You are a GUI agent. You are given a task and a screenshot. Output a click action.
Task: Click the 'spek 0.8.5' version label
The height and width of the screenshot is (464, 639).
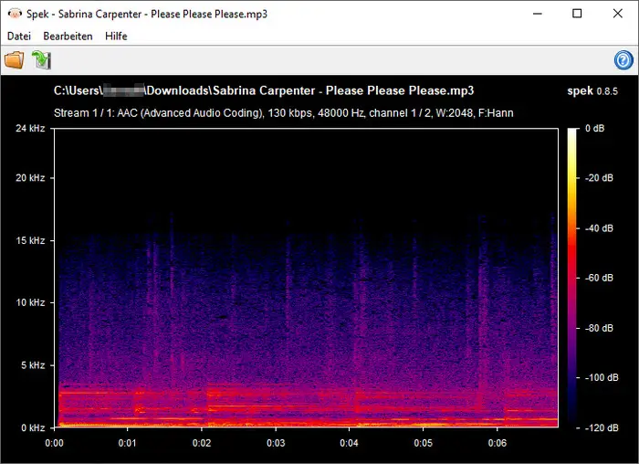(x=592, y=91)
